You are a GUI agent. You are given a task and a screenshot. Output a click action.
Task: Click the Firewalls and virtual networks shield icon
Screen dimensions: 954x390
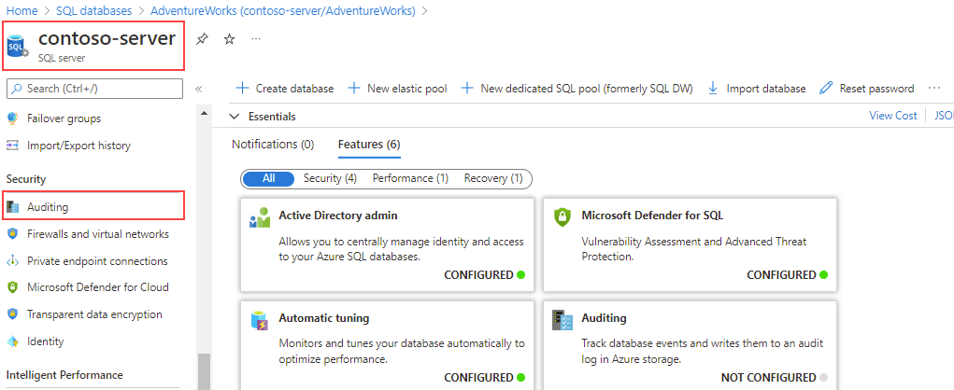pyautogui.click(x=13, y=234)
